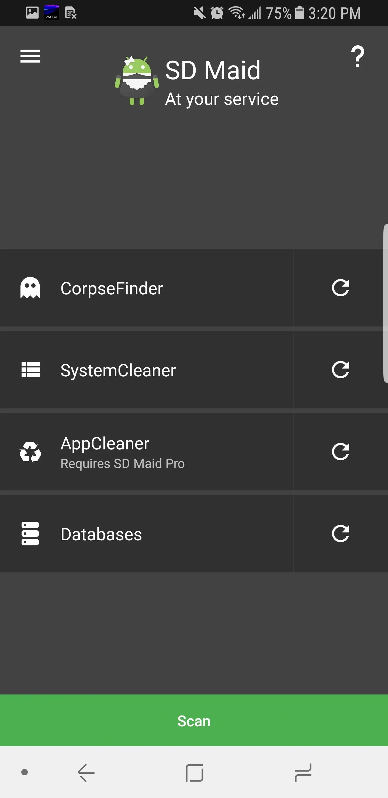Click the Databases stack icon
Image resolution: width=388 pixels, height=798 pixels.
(30, 534)
